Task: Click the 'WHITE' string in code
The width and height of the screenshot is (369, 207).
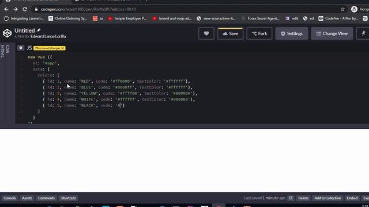Action: (87, 99)
